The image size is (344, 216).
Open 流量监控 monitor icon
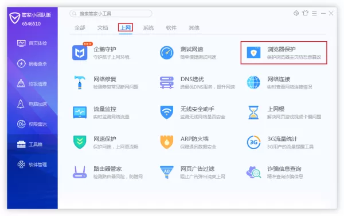click(x=80, y=112)
